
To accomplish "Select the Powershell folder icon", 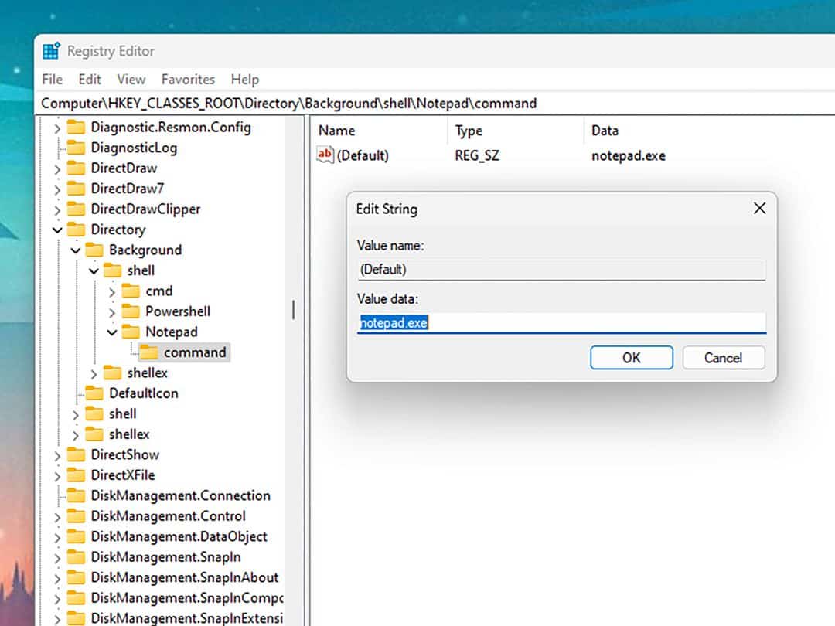I will [131, 311].
